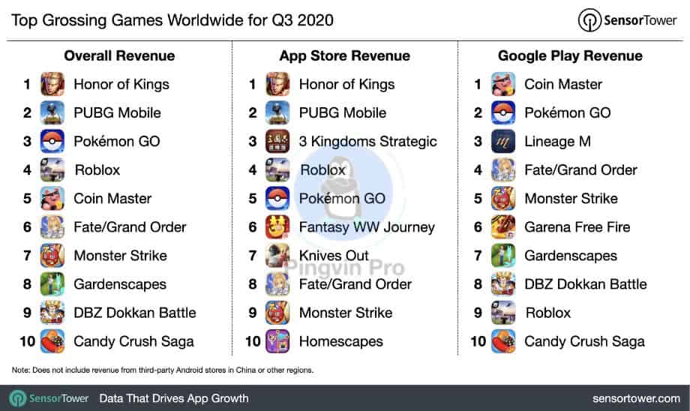Image resolution: width=690 pixels, height=411 pixels.
Task: Select the Knives Out game icon
Action: pos(277,256)
